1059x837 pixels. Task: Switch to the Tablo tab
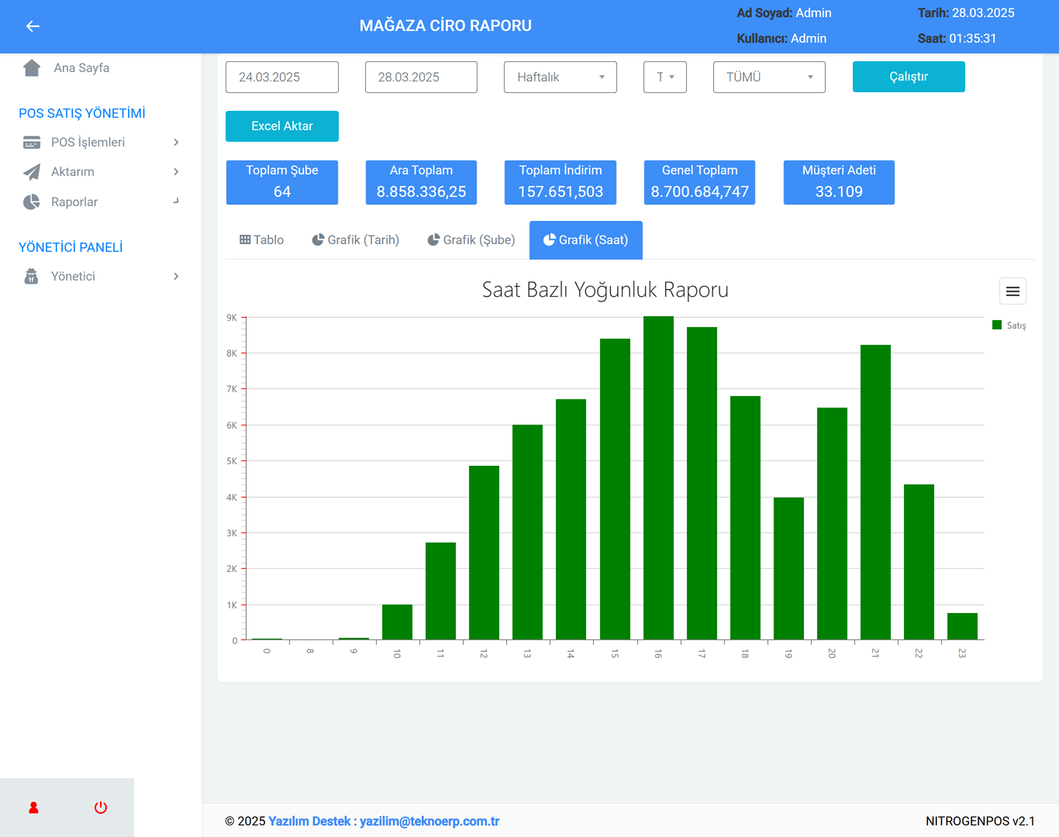click(x=262, y=240)
